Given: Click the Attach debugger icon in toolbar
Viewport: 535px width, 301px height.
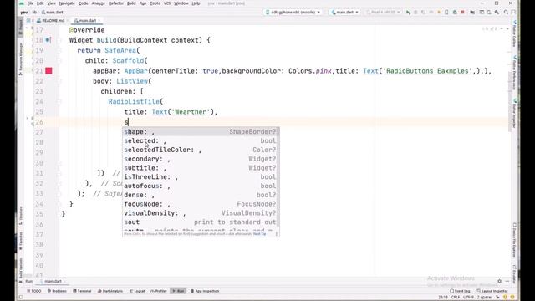Looking at the screenshot, I should click(x=455, y=13).
